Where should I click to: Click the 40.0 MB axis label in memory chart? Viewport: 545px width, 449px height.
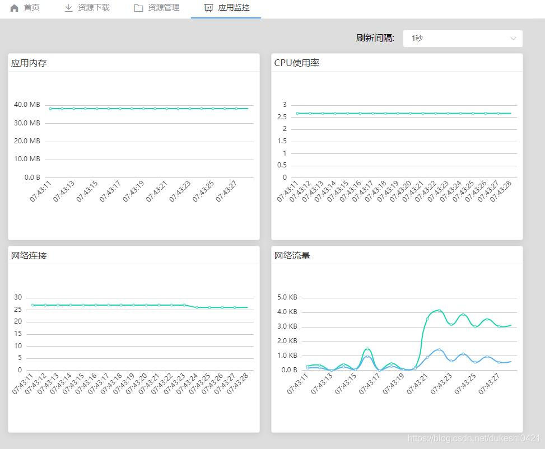pos(27,105)
